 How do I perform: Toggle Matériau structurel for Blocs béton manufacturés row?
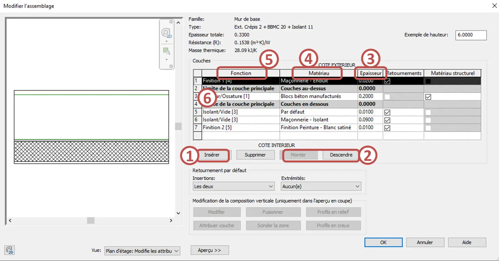tap(428, 97)
